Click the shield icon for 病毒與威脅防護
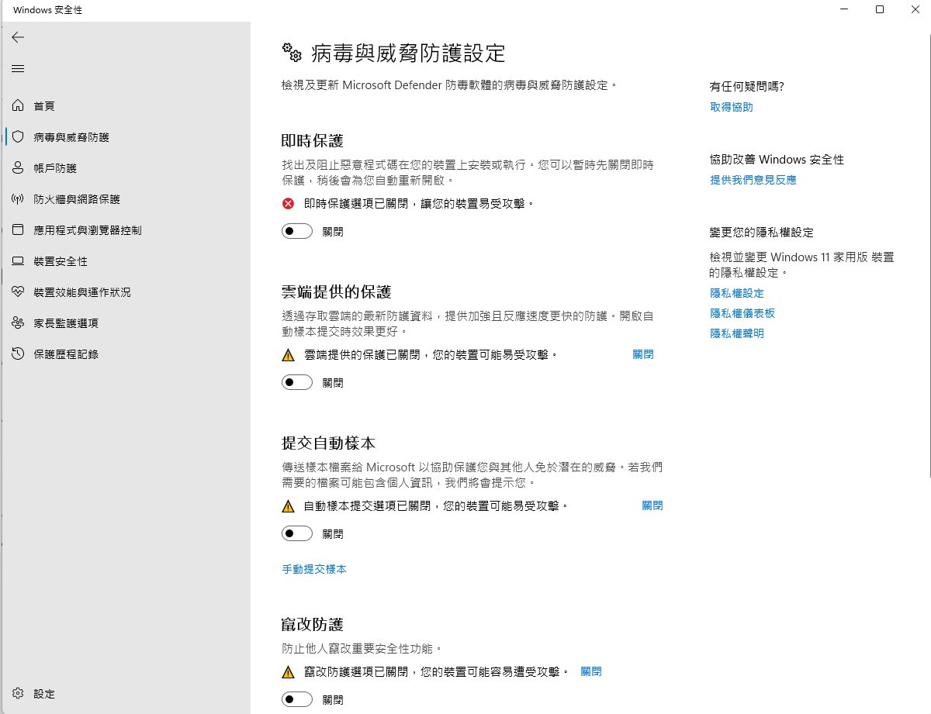Screen dimensions: 931x714 point(18,137)
